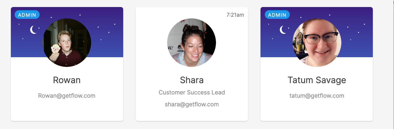The image size is (394, 129).
Task: Open Rowan's profile photo
Action: (67, 43)
